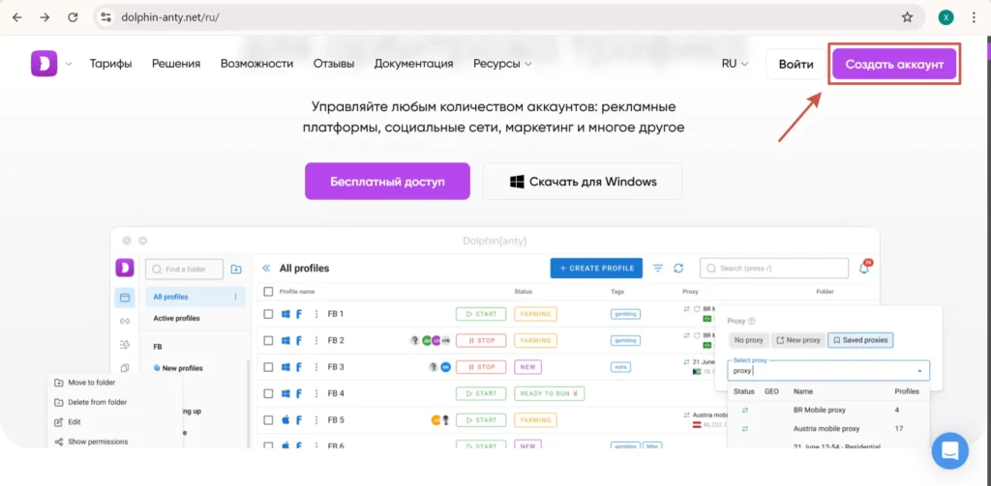Collapse sidebar with double chevron icon
This screenshot has width=991, height=486.
tap(266, 269)
